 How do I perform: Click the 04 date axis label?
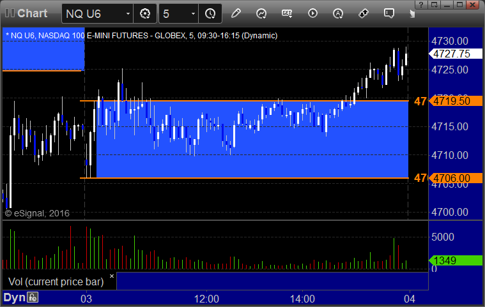coord(410,299)
